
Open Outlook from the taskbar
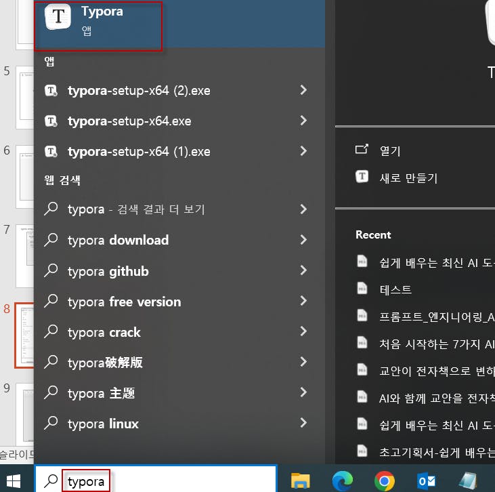(427, 481)
